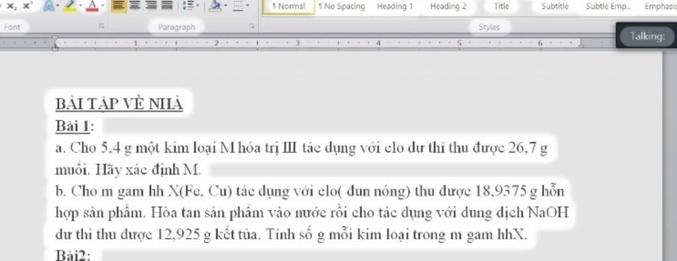The width and height of the screenshot is (677, 261).
Task: Select Heading 1 style
Action: coord(395,7)
